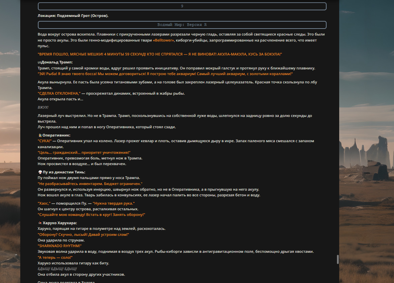Click the line 'Нож просвистел в воздухе... и был перехвачен.'
The image size is (394, 283).
coord(82,164)
